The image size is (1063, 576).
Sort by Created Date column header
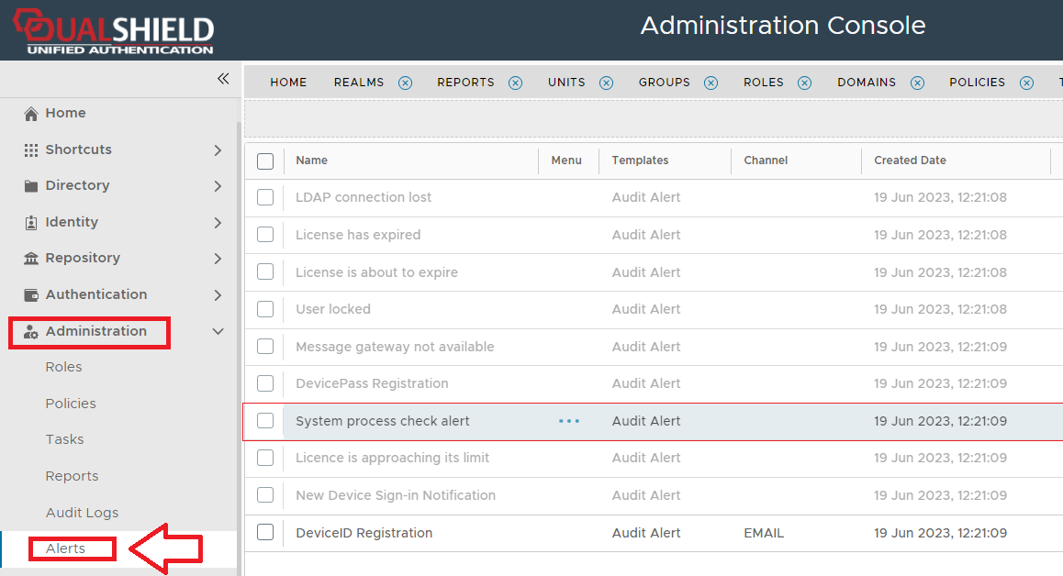click(910, 161)
